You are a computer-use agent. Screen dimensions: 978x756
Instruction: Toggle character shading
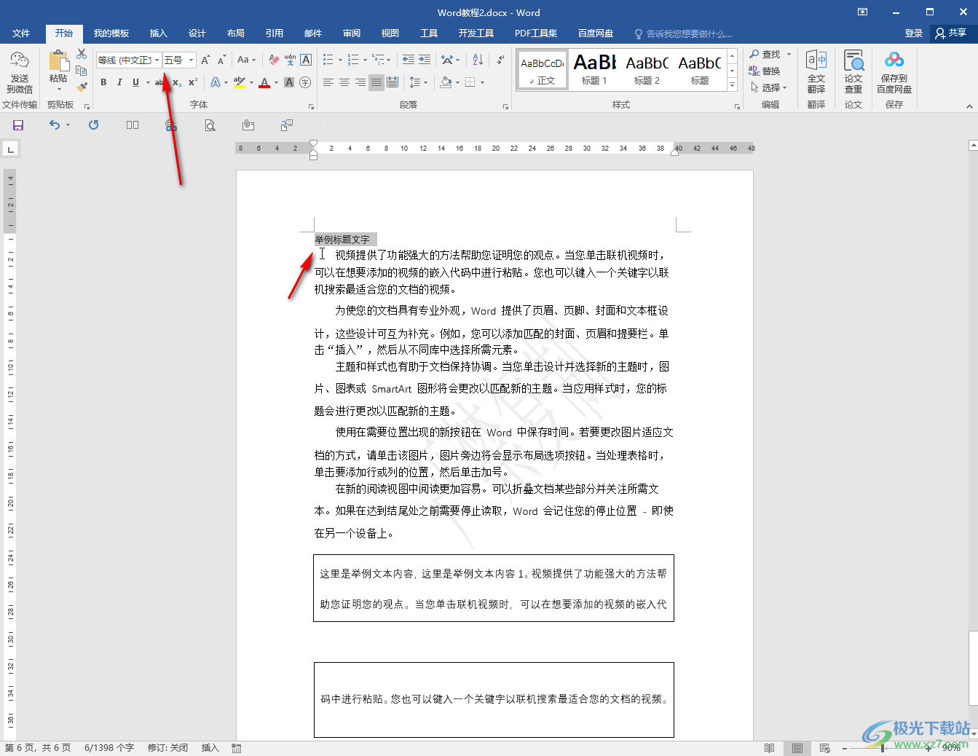coord(289,82)
